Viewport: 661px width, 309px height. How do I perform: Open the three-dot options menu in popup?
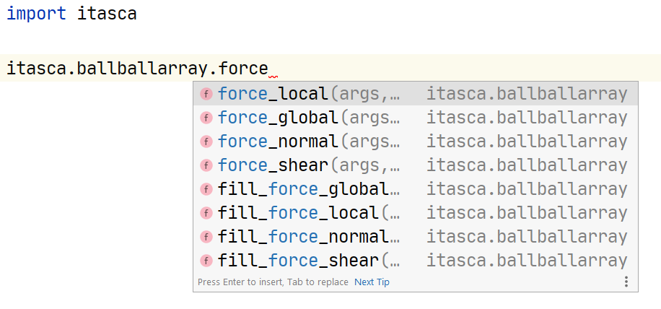pos(626,282)
